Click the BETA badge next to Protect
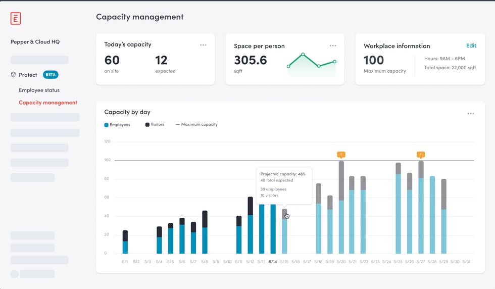Viewport: 495px width, 289px height. tap(51, 75)
